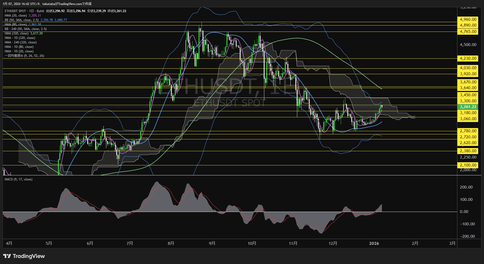
Task: Click the TradingView logo at bottom left
Action: [x=24, y=256]
